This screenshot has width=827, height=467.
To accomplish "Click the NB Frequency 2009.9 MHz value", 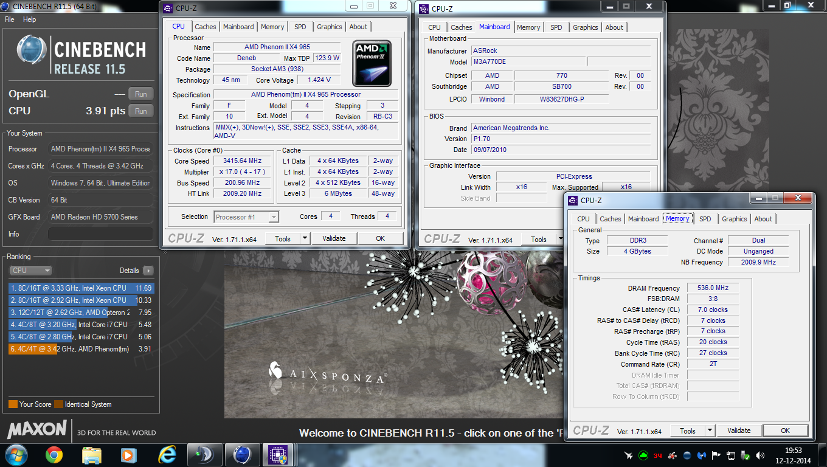I will [758, 263].
